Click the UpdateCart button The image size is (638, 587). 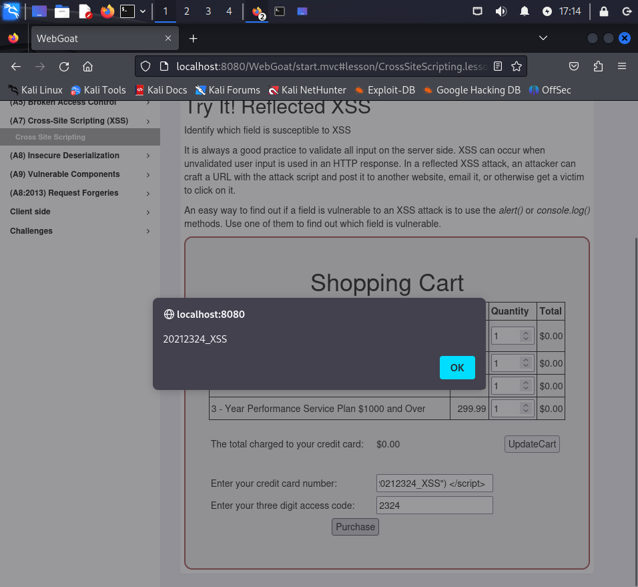(532, 444)
